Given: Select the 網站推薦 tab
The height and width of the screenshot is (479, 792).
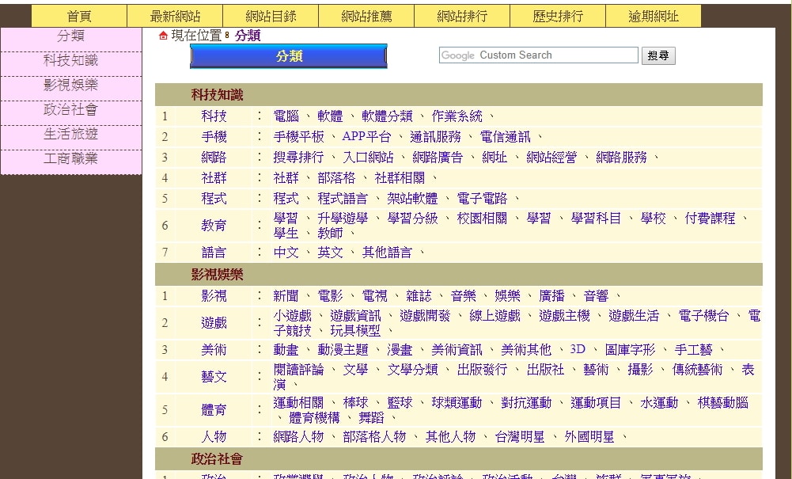Looking at the screenshot, I should 366,16.
